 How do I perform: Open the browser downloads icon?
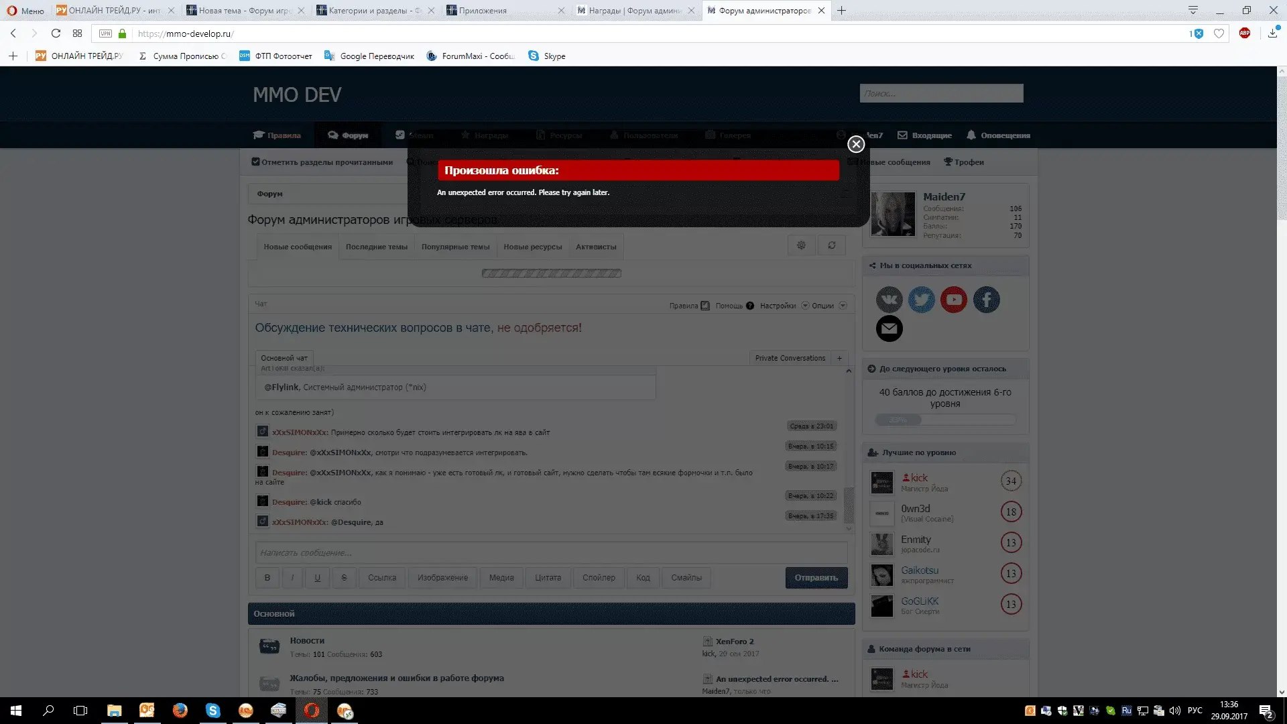tap(1273, 34)
